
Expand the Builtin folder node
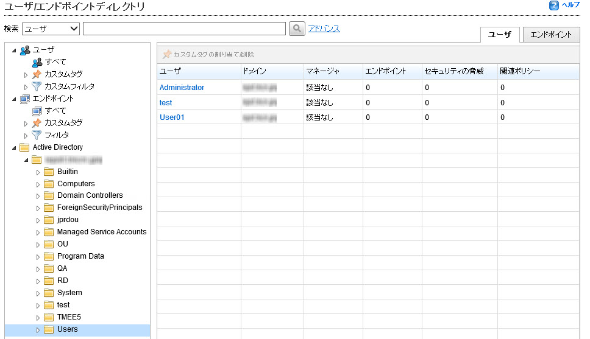(38, 172)
